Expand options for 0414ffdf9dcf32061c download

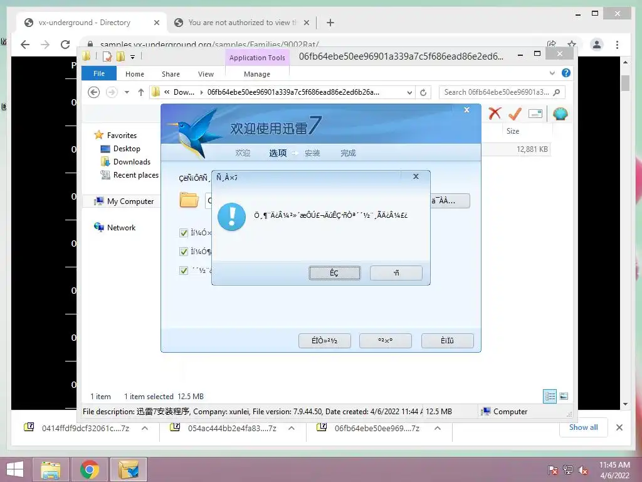[145, 428]
